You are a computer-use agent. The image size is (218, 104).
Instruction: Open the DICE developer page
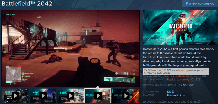click(170, 92)
